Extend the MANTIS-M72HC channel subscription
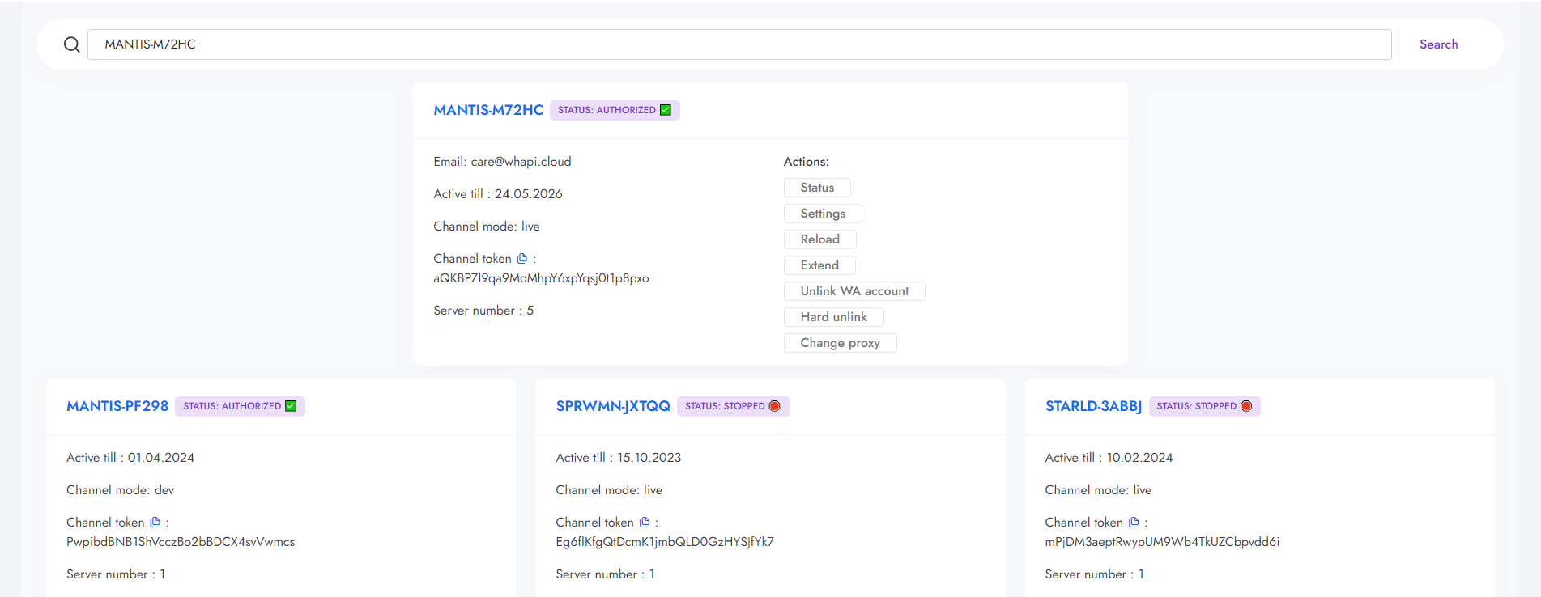Viewport: 1541px width, 597px height. click(x=819, y=265)
